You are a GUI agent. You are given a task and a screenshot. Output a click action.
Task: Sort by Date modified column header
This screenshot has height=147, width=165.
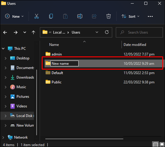point(135,45)
